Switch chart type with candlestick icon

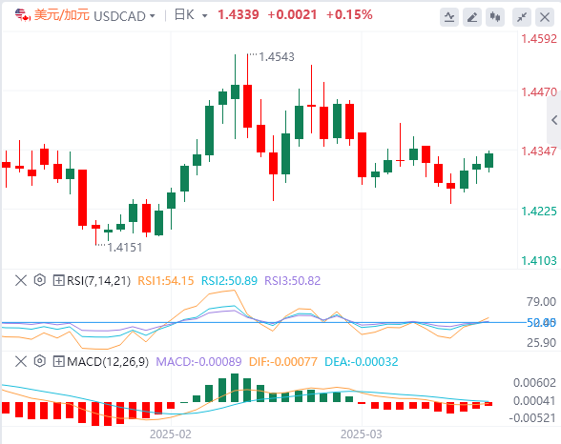tap(495, 17)
